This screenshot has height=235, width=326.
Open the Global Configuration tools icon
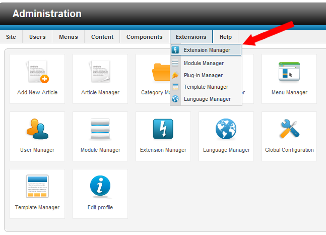coord(289,130)
